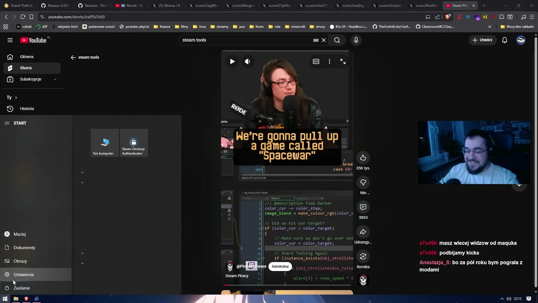Expand START menu hamburger
The image size is (538, 303).
(x=7, y=123)
